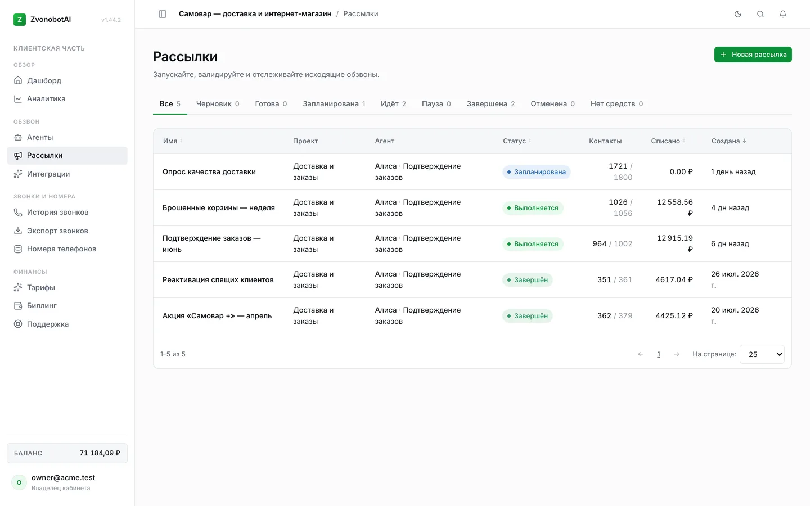Click the Рассылки page heading

(185, 57)
